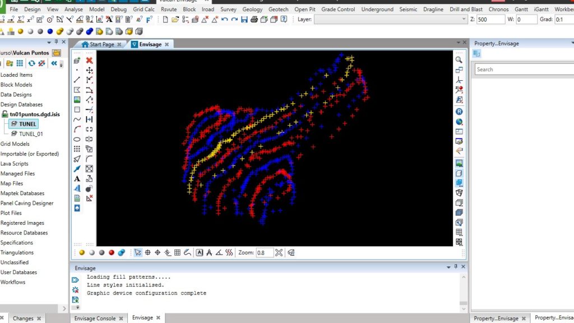Select the black text A tool
The image size is (574, 323).
coord(77,179)
